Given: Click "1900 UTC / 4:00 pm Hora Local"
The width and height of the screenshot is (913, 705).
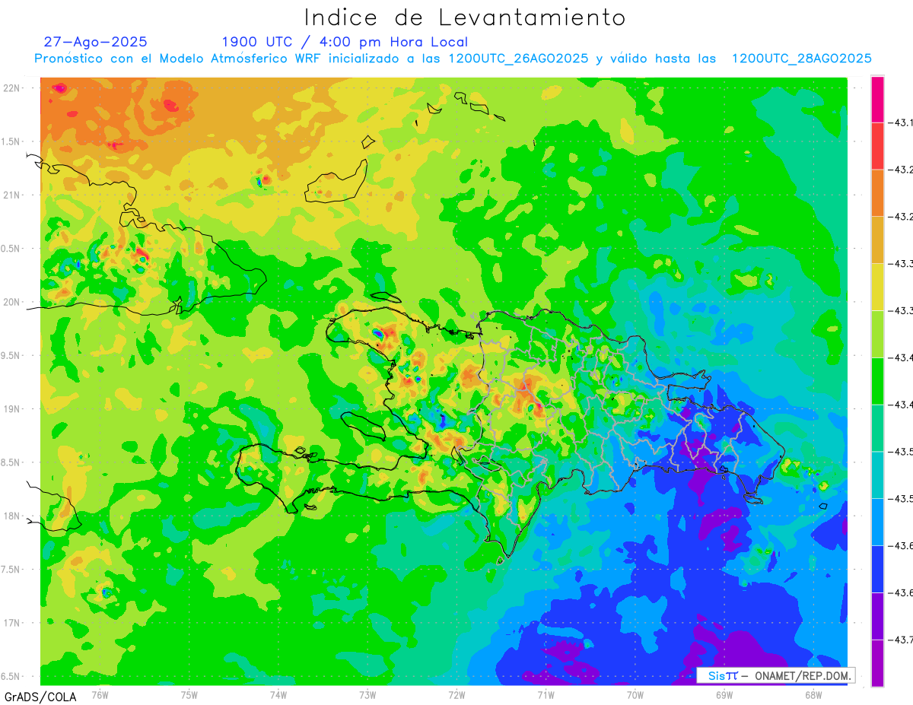Looking at the screenshot, I should (345, 43).
